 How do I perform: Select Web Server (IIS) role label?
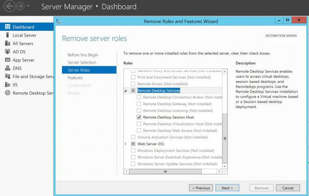(x=151, y=144)
